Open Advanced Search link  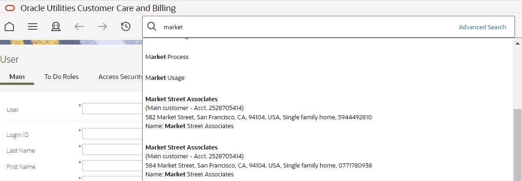(x=482, y=27)
